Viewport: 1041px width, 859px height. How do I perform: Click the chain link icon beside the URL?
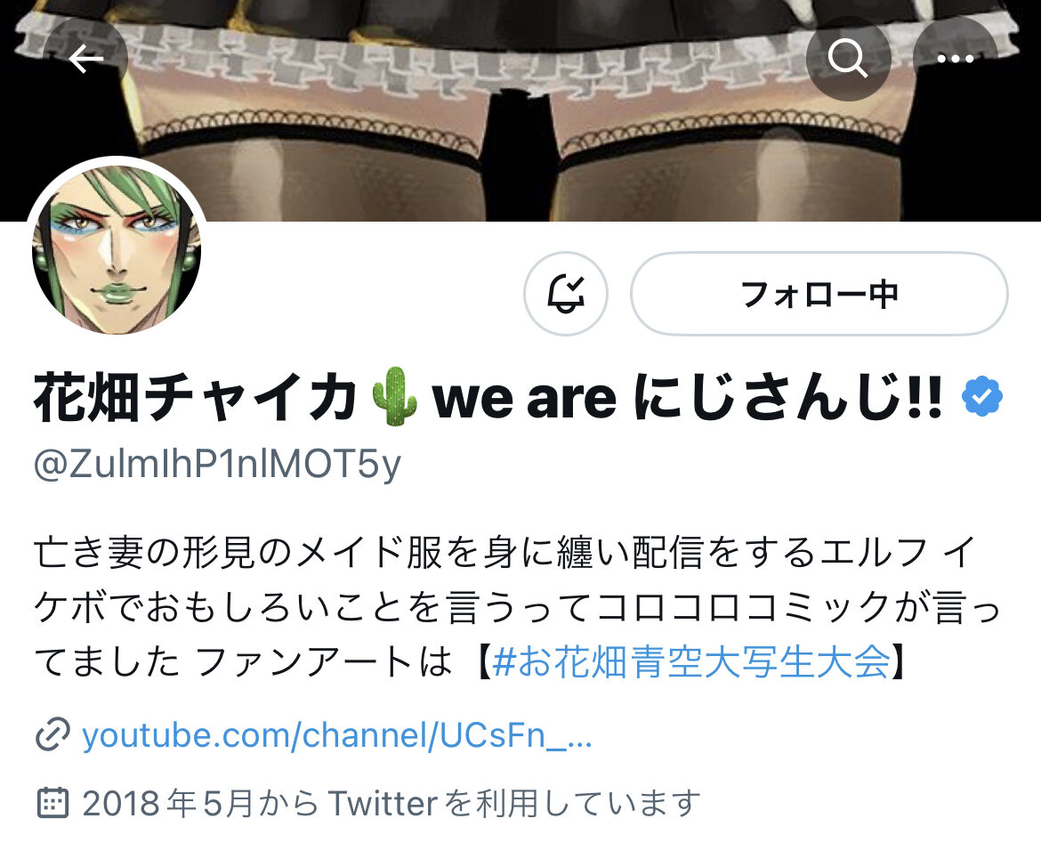[x=52, y=734]
